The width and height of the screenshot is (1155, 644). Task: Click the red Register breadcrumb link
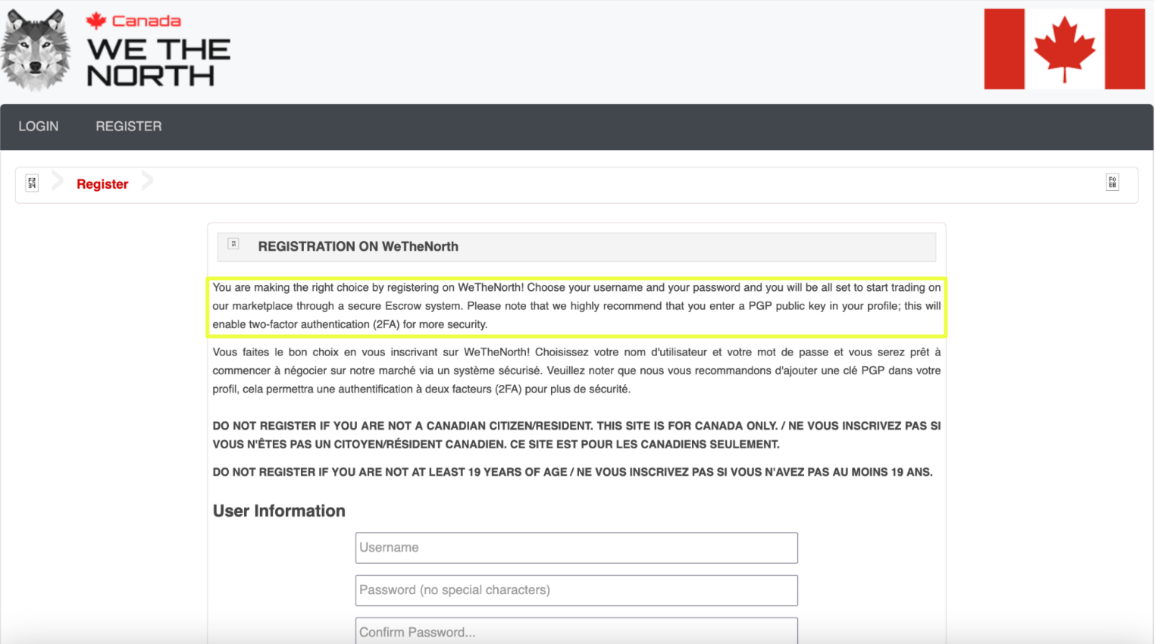click(102, 184)
